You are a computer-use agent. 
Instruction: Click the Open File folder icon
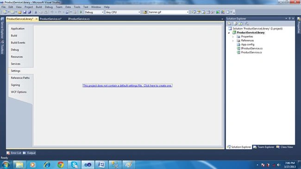[x=20, y=12]
